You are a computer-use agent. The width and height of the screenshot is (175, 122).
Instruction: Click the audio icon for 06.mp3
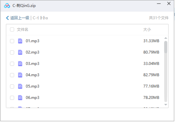[20, 98]
